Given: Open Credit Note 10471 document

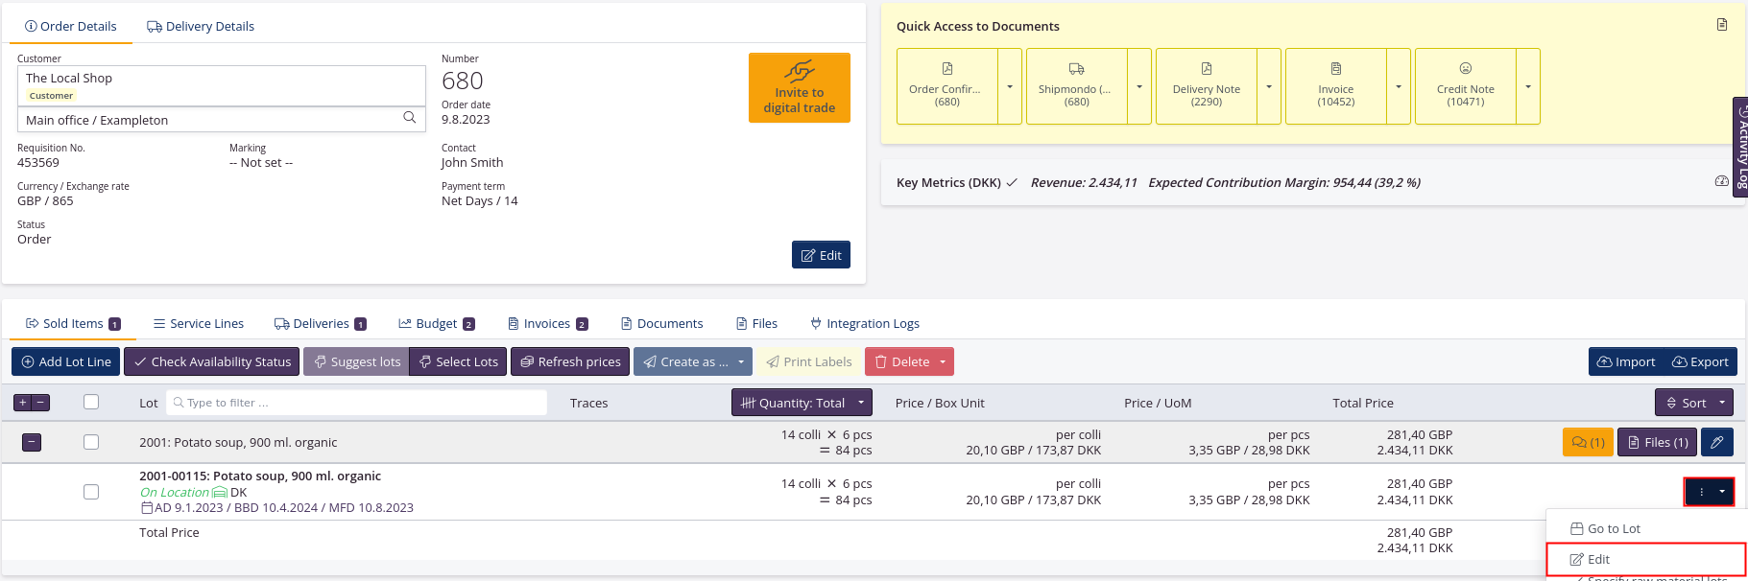Looking at the screenshot, I should point(1465,85).
